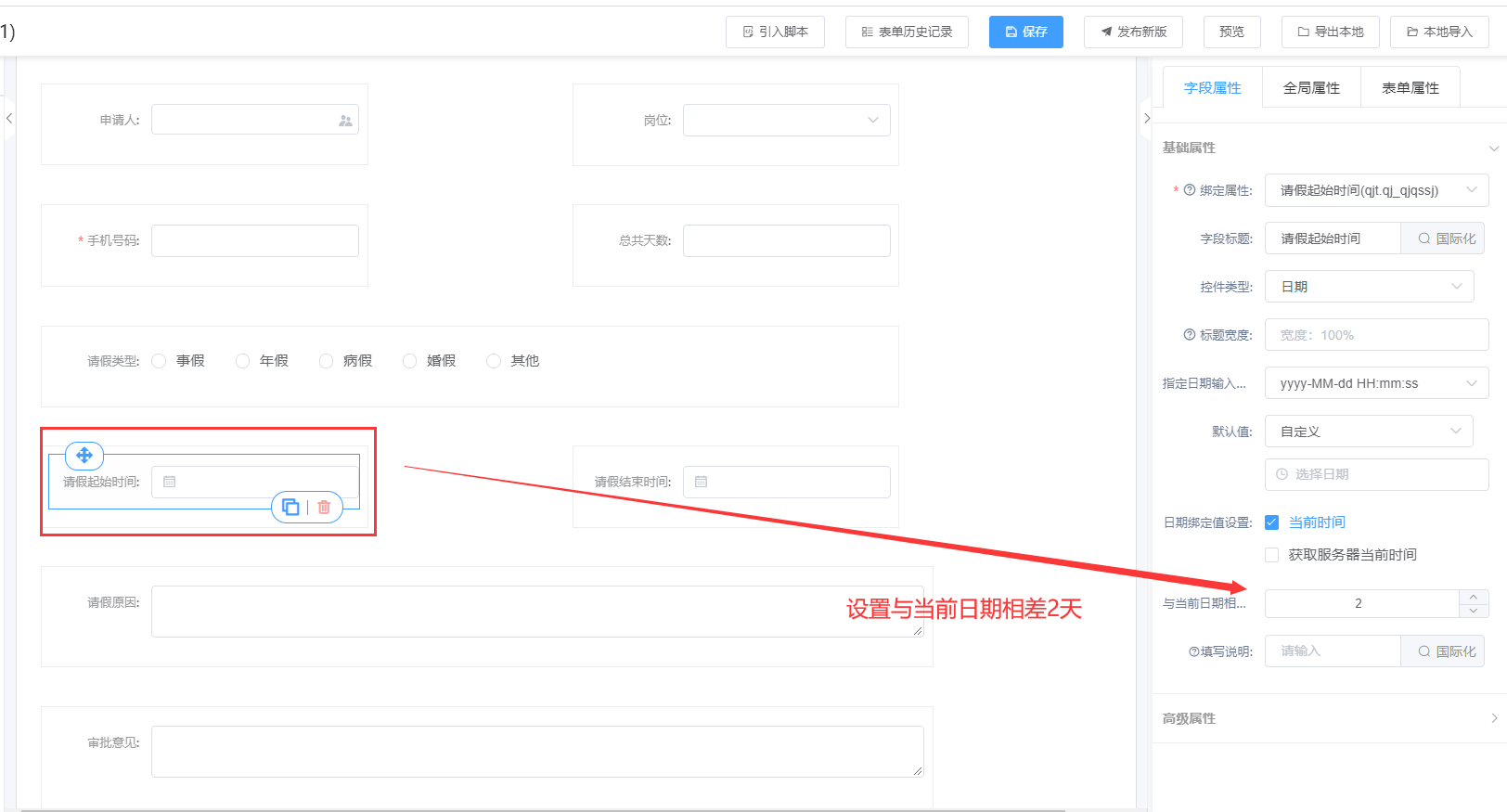The image size is (1507, 812).
Task: Check 获取服务器当前时间 option
Action: (1271, 555)
